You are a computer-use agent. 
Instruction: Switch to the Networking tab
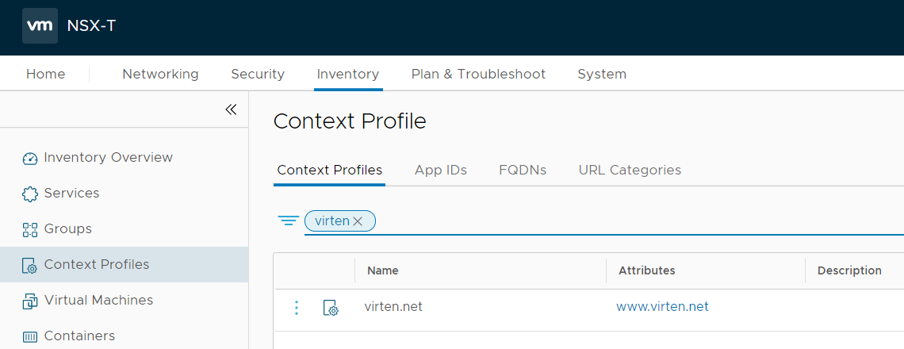tap(160, 74)
